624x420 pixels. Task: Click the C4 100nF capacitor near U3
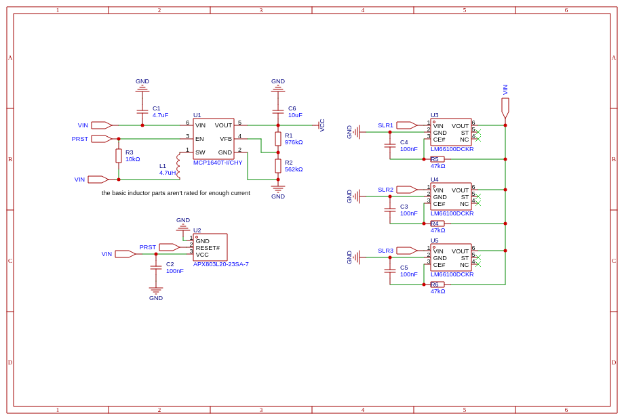click(x=390, y=146)
